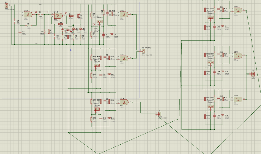Pick the J1 power connector
This screenshot has width=261, height=154.
(7, 5)
